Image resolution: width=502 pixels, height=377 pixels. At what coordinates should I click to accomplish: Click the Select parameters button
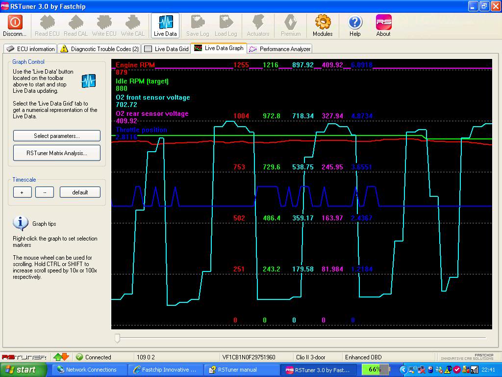(57, 136)
